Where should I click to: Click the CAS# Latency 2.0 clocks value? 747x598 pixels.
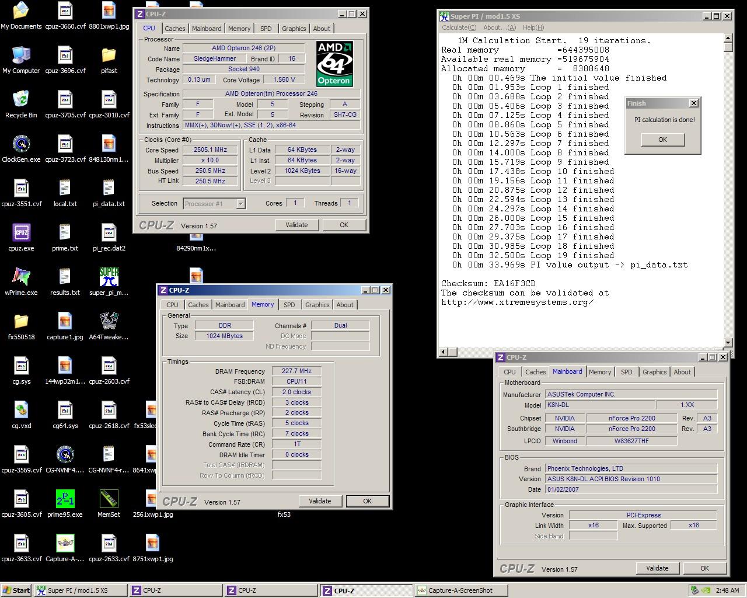pos(296,392)
